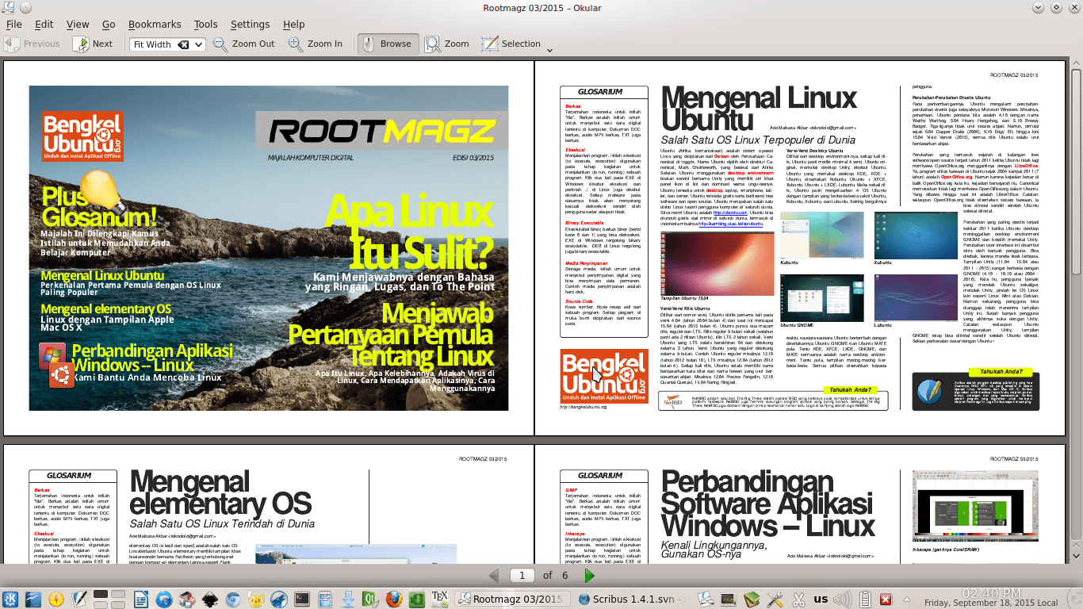
Task: Open the blue wolf browser icon
Action: click(279, 599)
